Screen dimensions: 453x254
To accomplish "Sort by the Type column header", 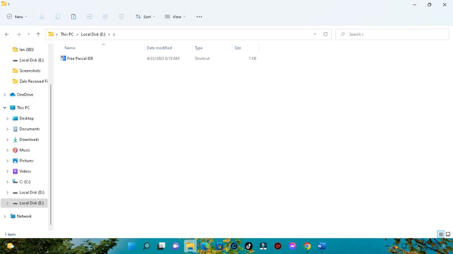I will click(x=199, y=48).
